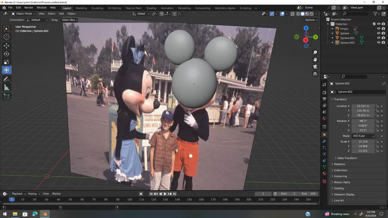Screen dimensions: 388x218
Task: Hide the Sphere object in viewport
Action: point(379,33)
